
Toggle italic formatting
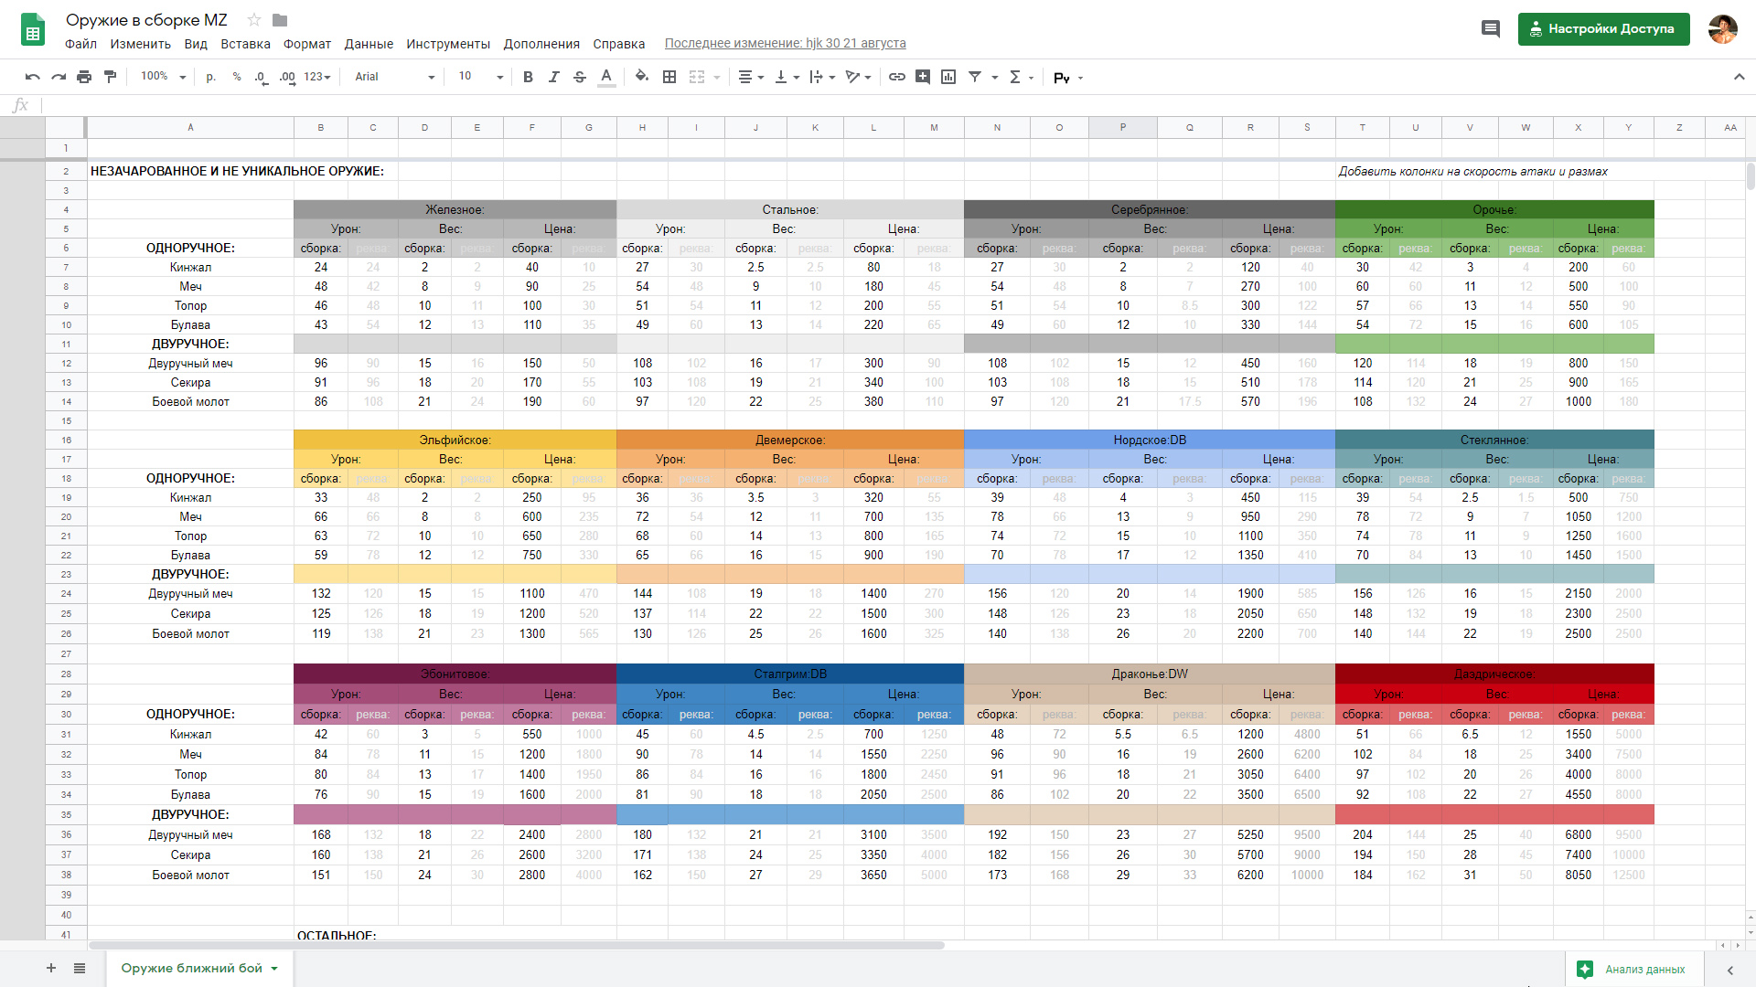pos(553,77)
